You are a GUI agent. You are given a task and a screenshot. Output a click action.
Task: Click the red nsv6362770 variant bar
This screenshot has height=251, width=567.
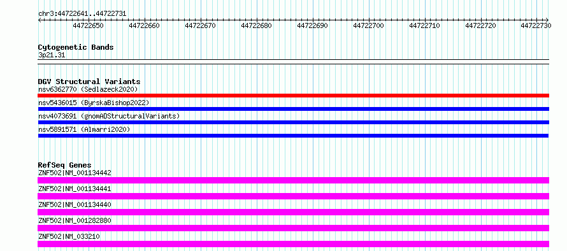pyautogui.click(x=293, y=96)
